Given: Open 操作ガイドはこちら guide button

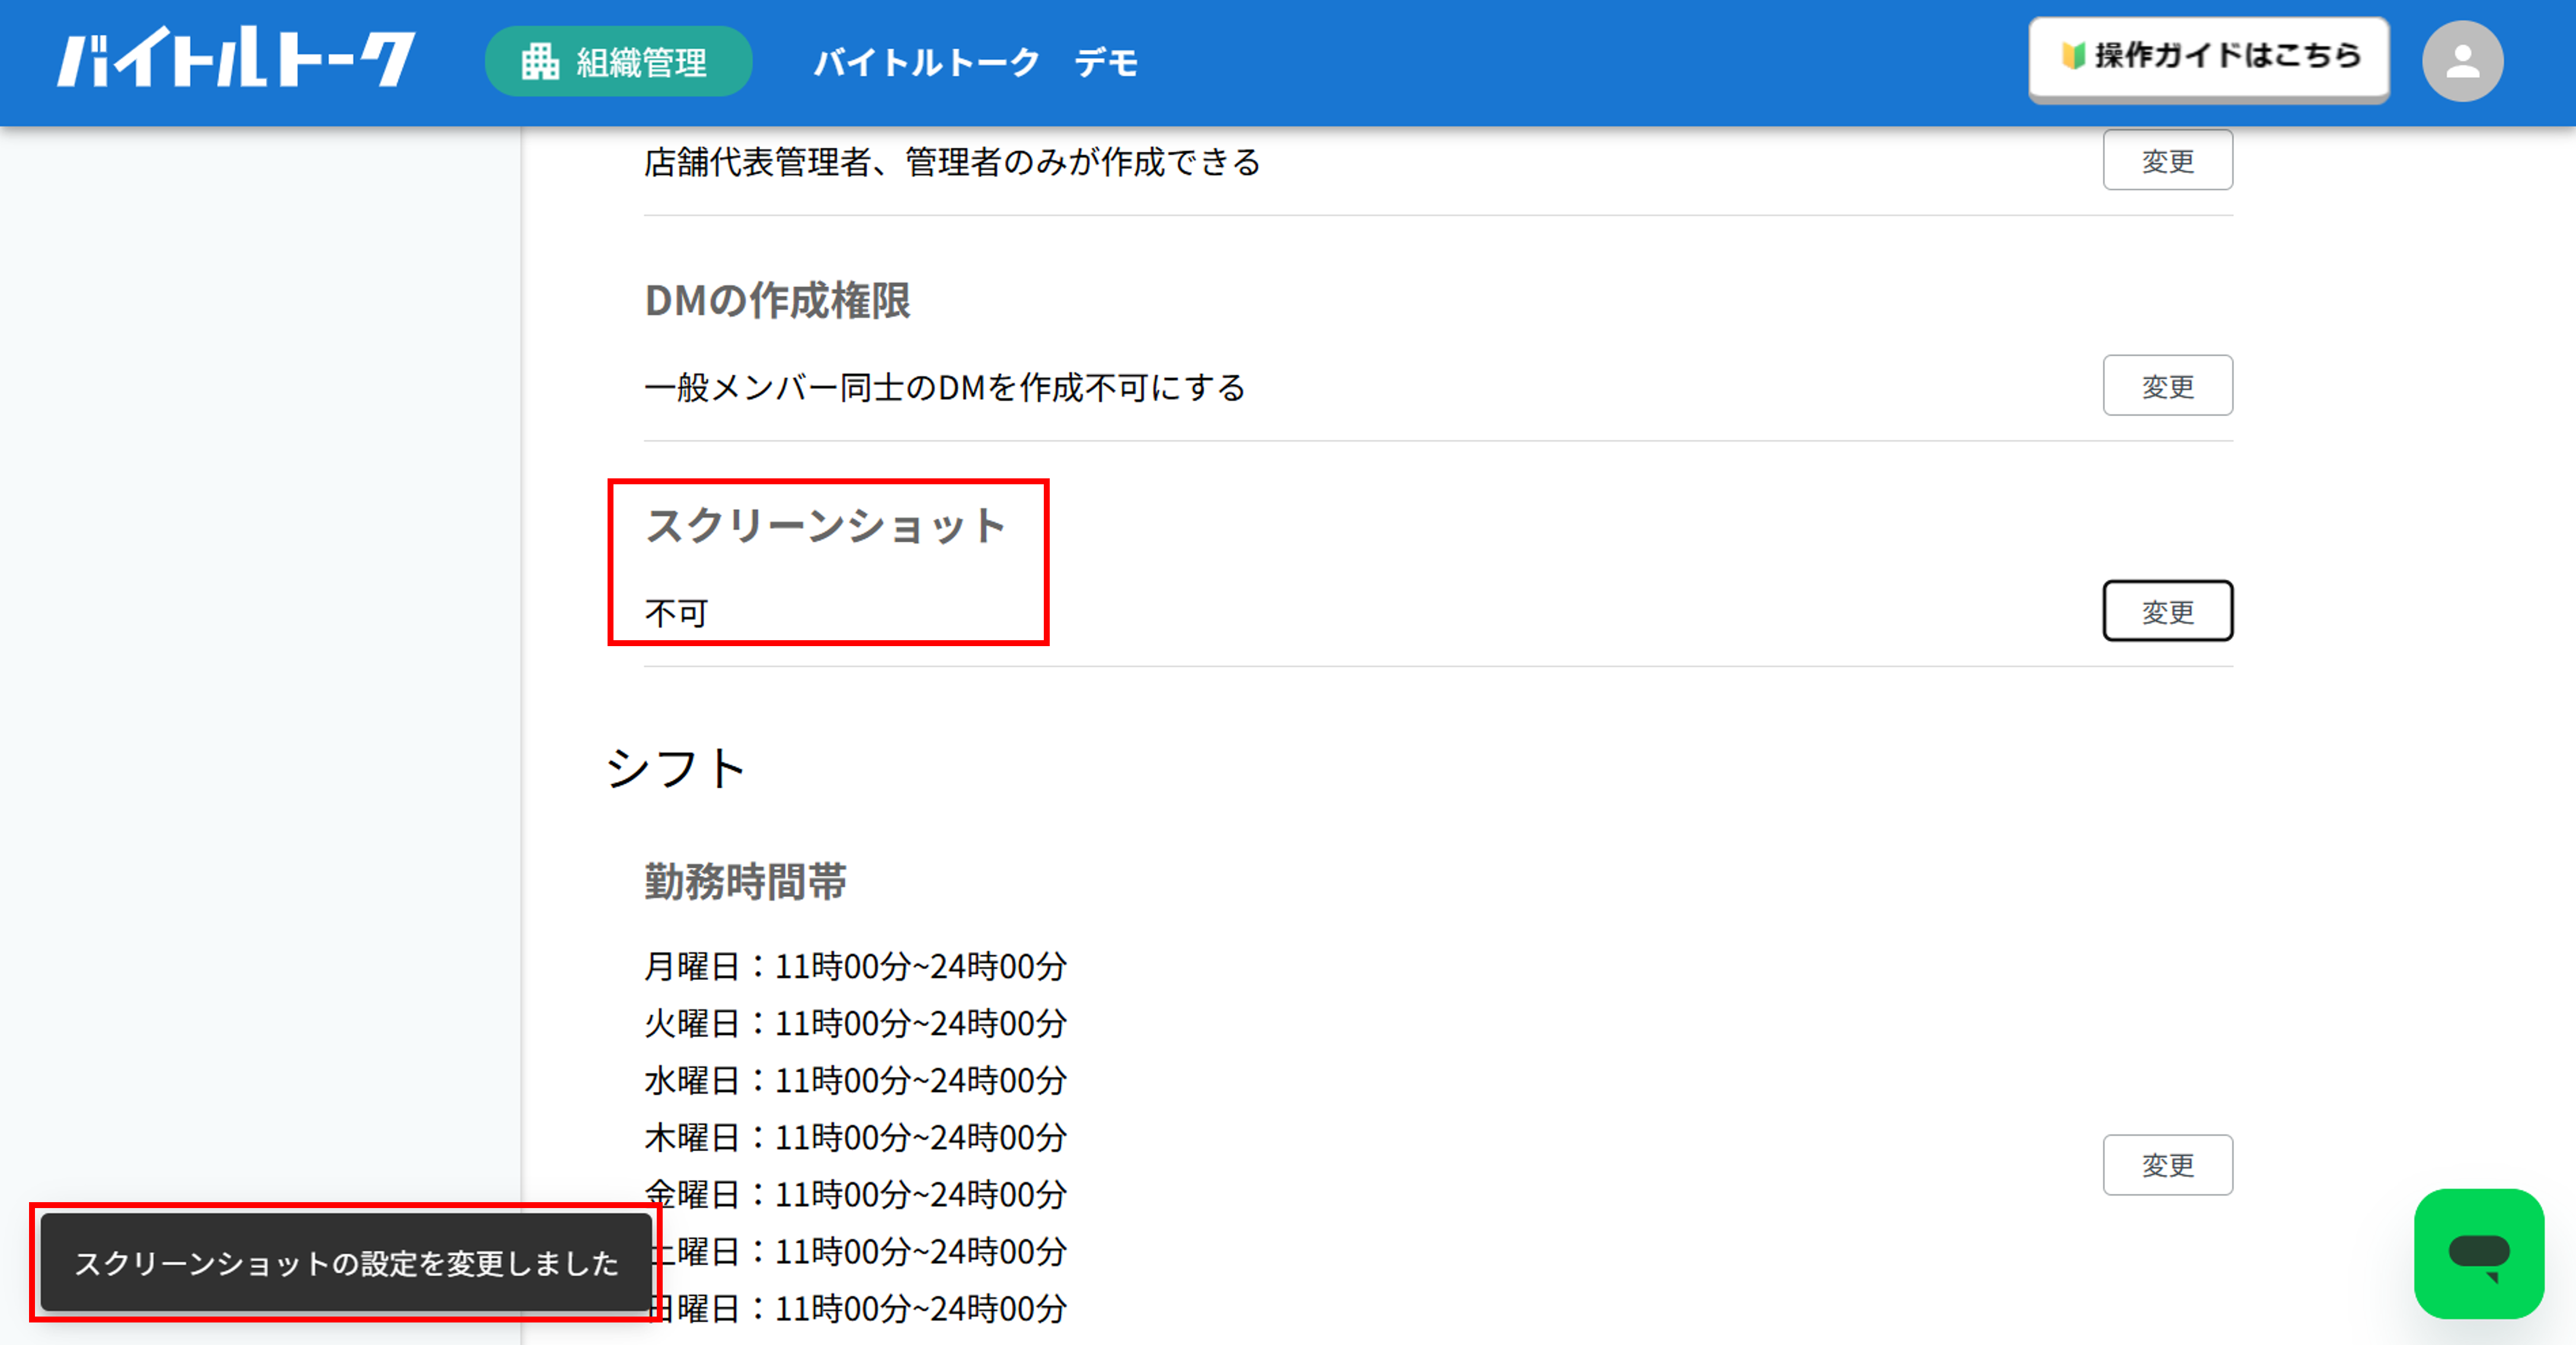Looking at the screenshot, I should click(x=2208, y=58).
